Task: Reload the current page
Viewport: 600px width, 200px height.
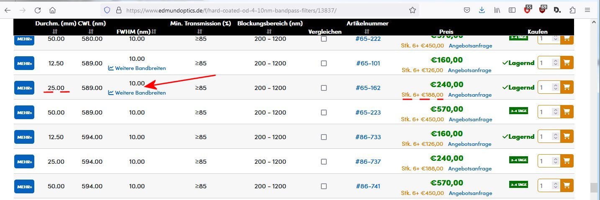Action: click(x=38, y=10)
